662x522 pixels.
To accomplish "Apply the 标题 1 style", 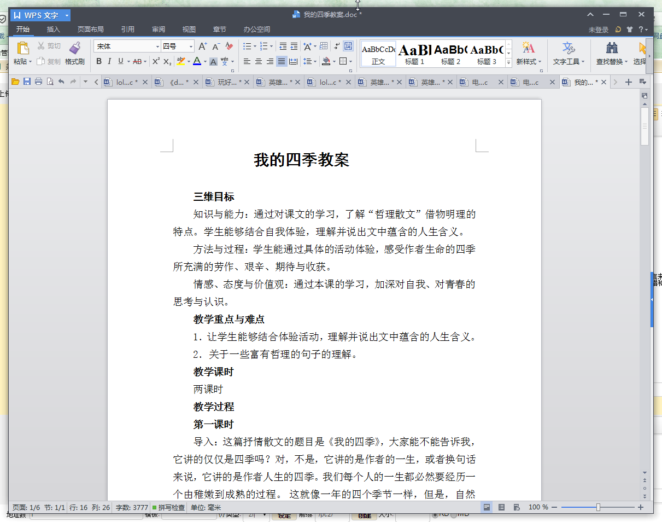I will (x=414, y=54).
